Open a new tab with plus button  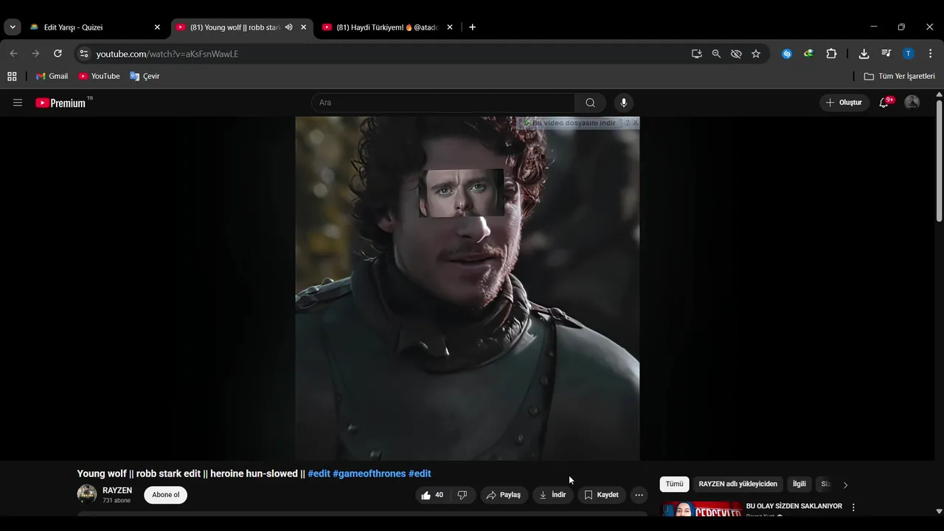[x=472, y=27]
